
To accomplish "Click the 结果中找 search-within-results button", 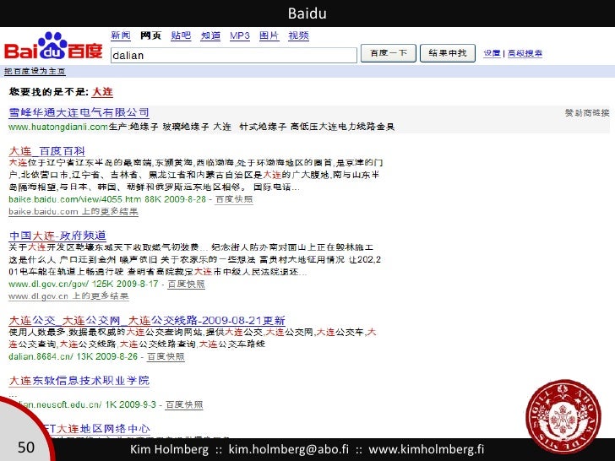I will point(448,53).
